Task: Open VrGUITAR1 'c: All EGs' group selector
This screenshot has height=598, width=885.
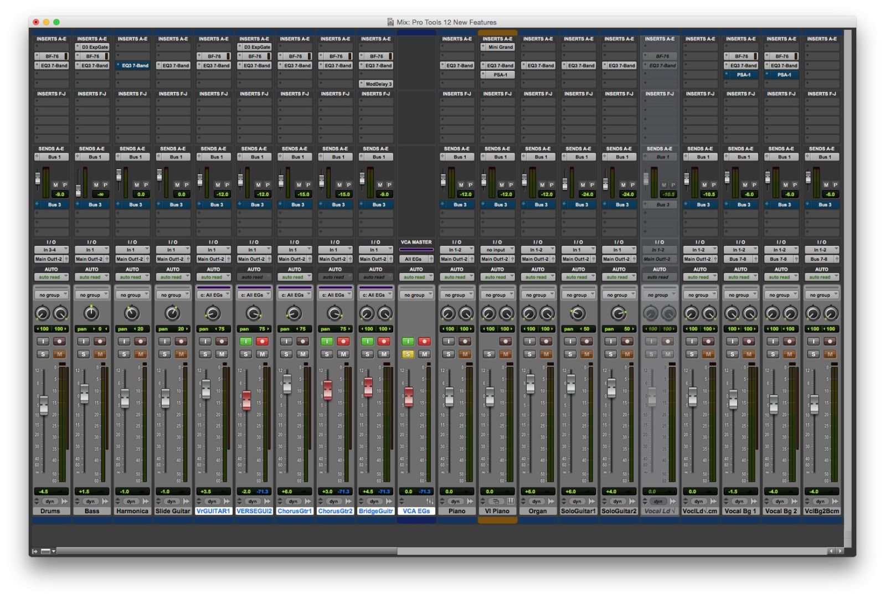Action: tap(213, 295)
